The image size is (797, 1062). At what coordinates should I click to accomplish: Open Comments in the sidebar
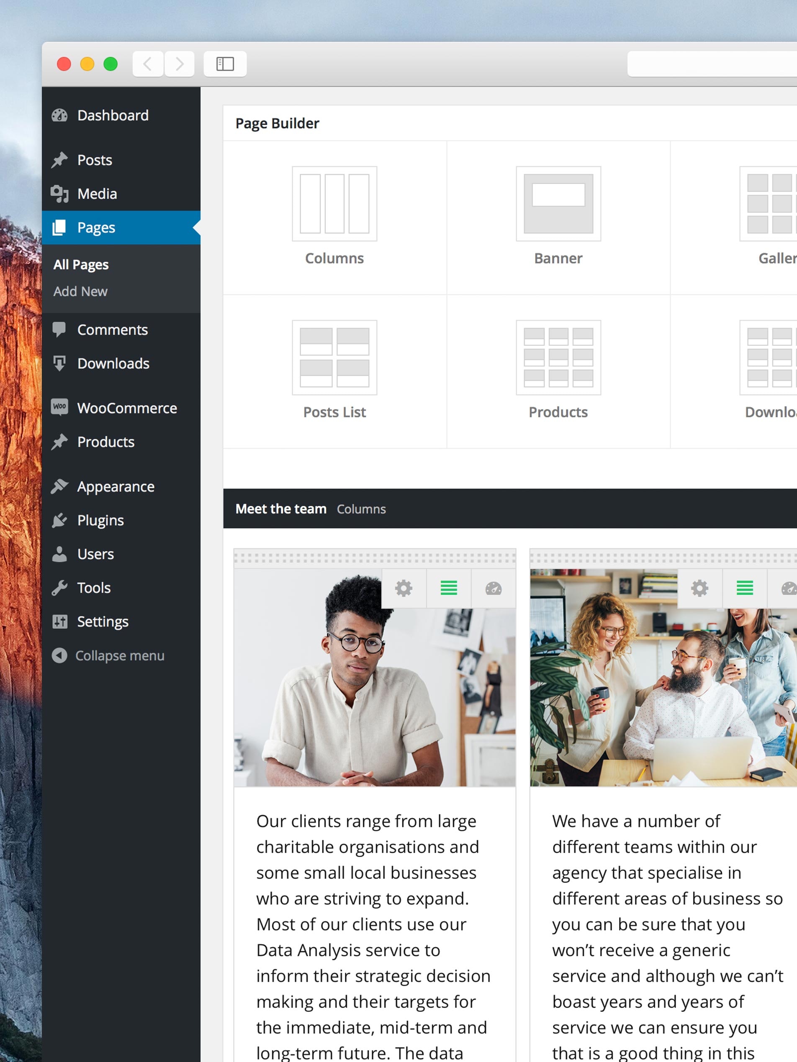click(121, 330)
